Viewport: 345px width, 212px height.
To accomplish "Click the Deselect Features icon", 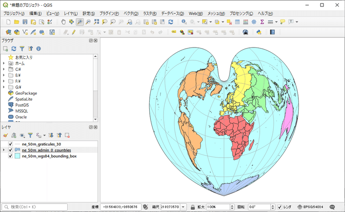I will pos(229,22).
